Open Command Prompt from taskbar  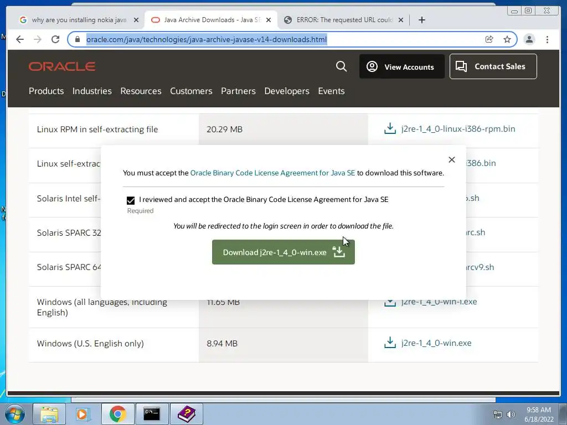pyautogui.click(x=152, y=414)
